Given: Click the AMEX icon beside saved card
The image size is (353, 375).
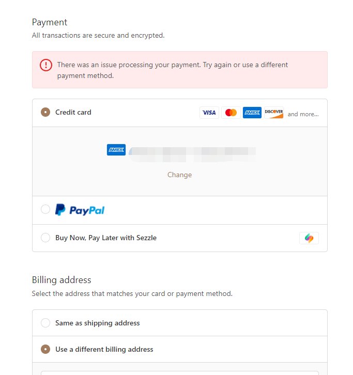Looking at the screenshot, I should 116,150.
